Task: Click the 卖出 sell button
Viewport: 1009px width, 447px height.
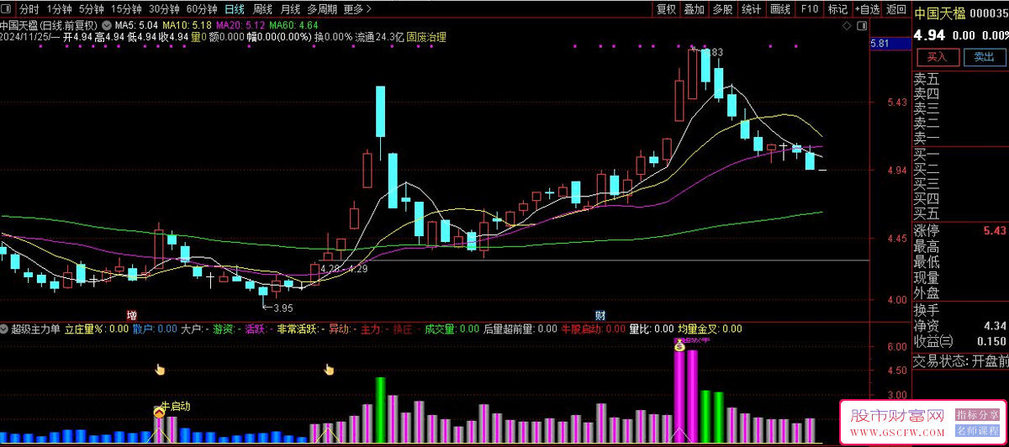Action: coord(984,57)
